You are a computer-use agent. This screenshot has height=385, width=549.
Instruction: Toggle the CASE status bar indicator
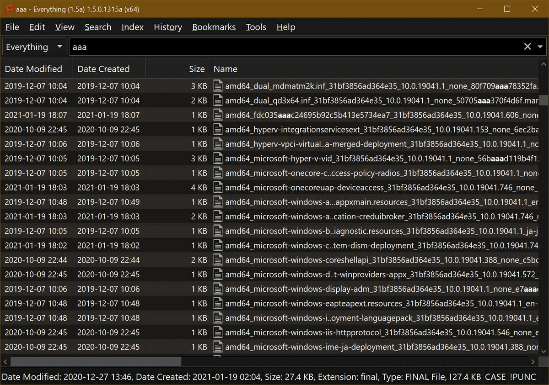pyautogui.click(x=495, y=377)
